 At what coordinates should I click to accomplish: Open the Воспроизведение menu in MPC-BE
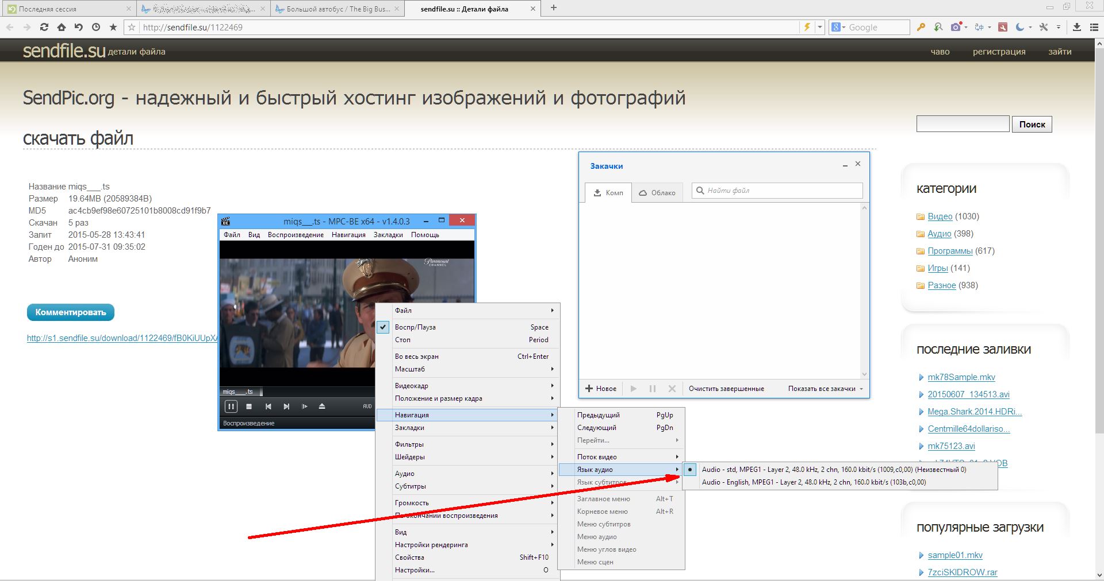pyautogui.click(x=296, y=235)
